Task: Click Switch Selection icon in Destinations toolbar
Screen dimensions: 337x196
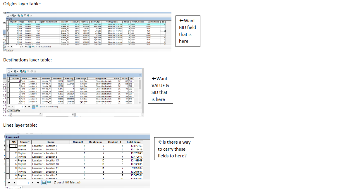Action: (x=25, y=71)
